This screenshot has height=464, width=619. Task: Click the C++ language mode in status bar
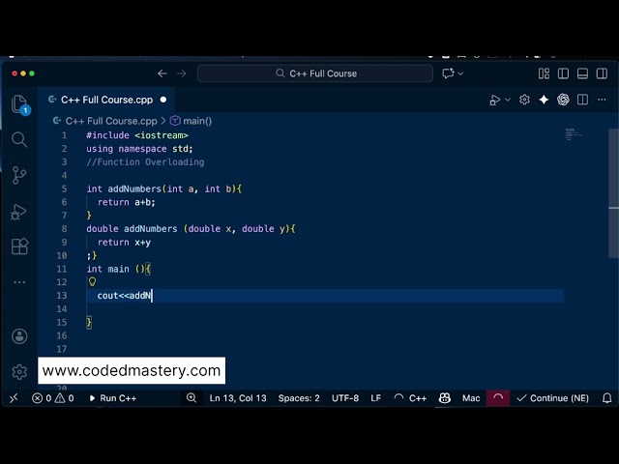point(417,398)
